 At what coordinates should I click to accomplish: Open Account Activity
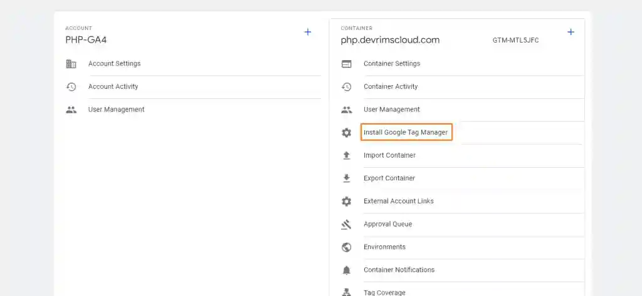[x=113, y=87]
